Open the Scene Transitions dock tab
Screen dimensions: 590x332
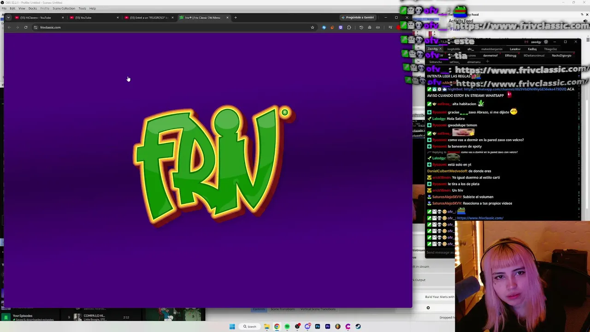283,309
